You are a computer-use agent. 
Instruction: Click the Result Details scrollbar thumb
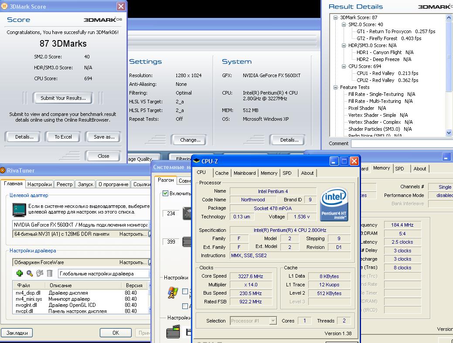click(449, 57)
